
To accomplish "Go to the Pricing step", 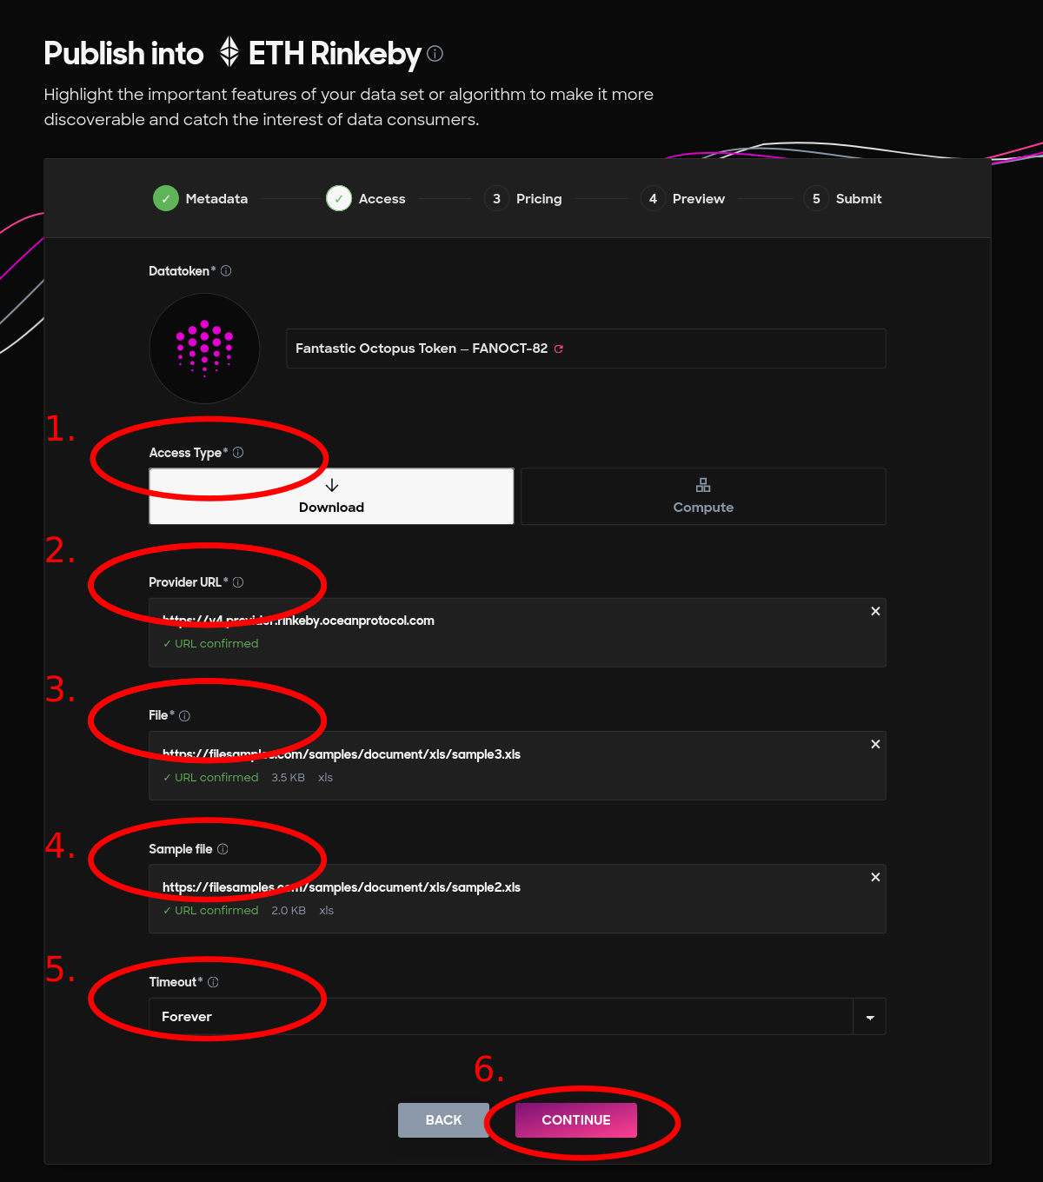I will click(x=523, y=199).
